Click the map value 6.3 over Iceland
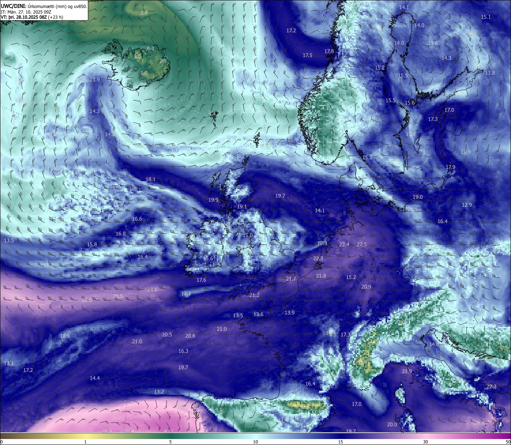This screenshot has width=511, height=445. point(151,48)
